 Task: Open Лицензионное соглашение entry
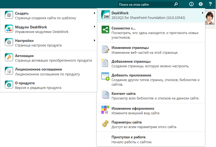[48, 71]
